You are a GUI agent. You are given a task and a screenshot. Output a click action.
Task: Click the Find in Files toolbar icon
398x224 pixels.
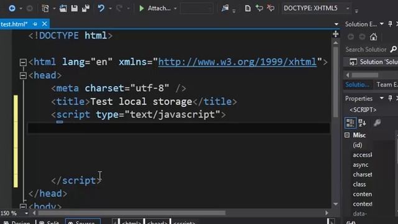[x=225, y=8]
